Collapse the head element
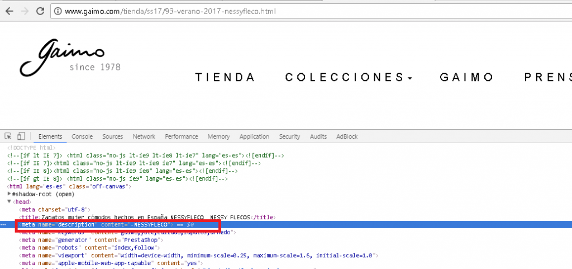This screenshot has height=269, width=572. tap(9, 201)
